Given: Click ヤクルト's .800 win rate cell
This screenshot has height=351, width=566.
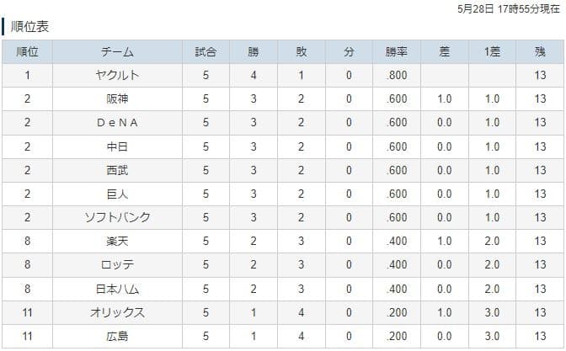Looking at the screenshot, I should [x=397, y=75].
